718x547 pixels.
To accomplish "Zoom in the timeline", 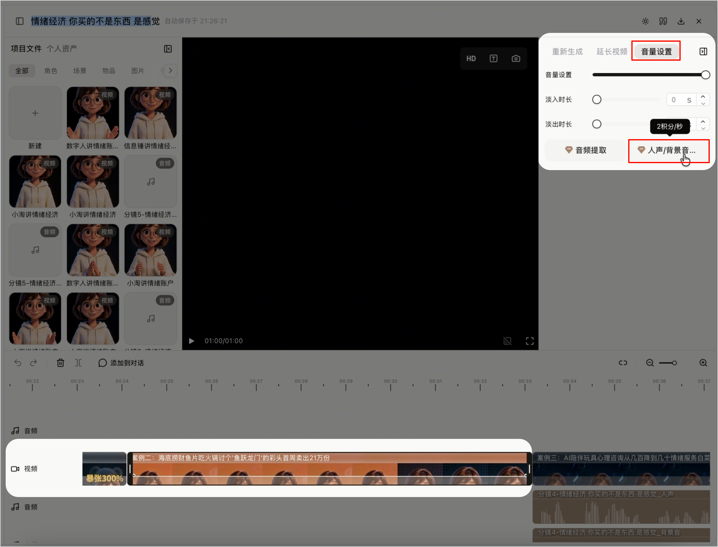I will pos(703,363).
